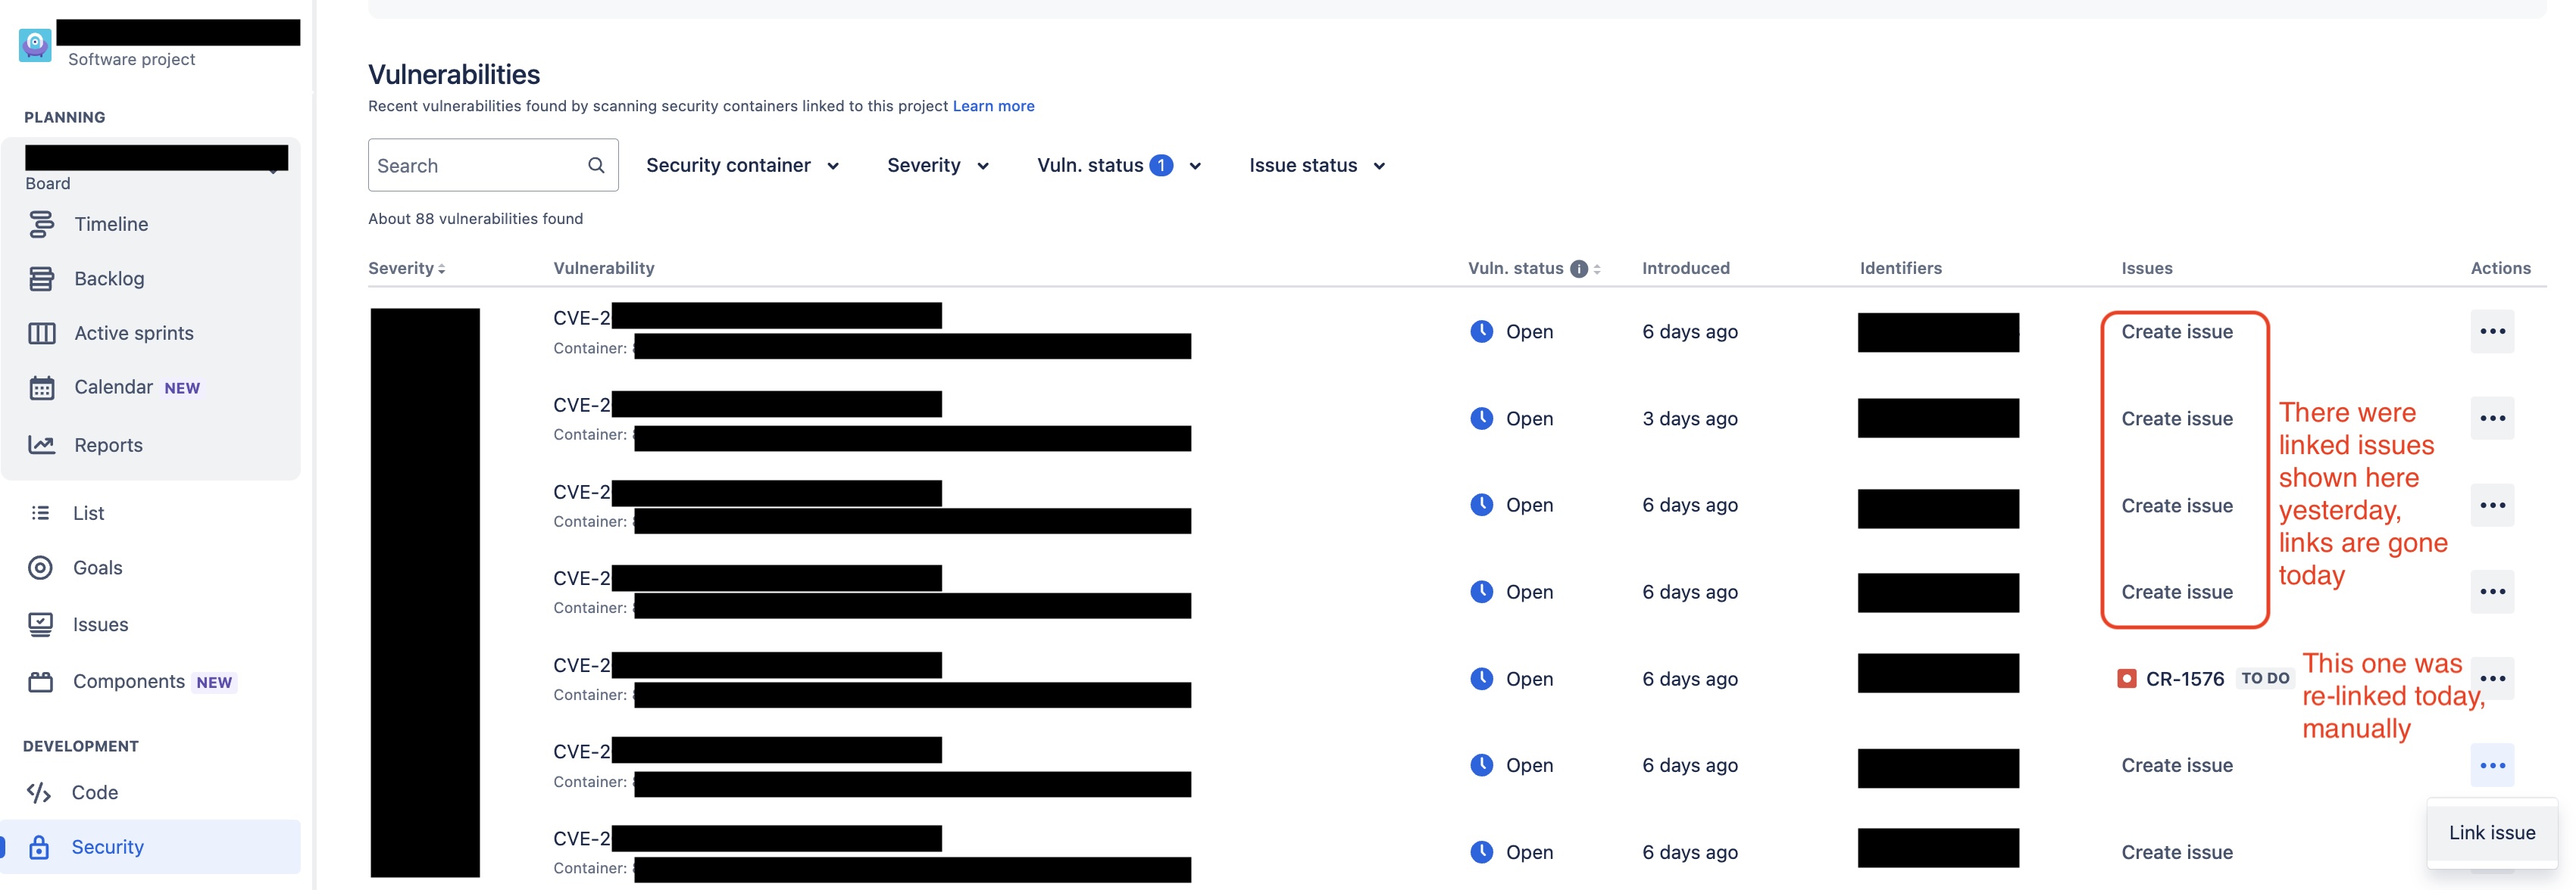Open Reports from the sidebar
The image size is (2576, 890).
click(108, 444)
